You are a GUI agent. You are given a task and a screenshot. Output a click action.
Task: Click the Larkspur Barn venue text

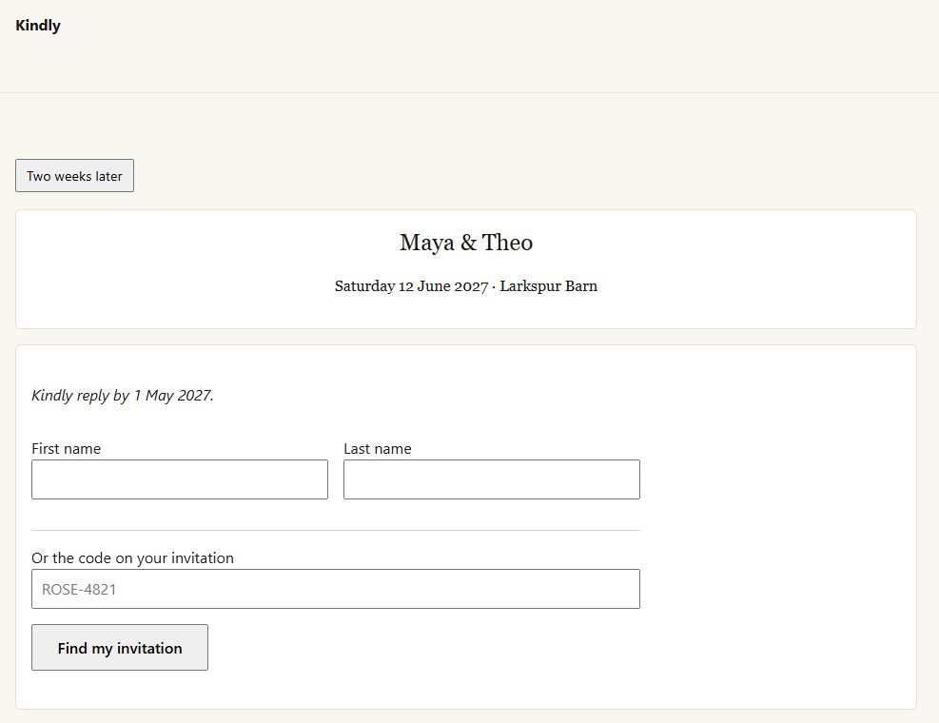coord(549,286)
